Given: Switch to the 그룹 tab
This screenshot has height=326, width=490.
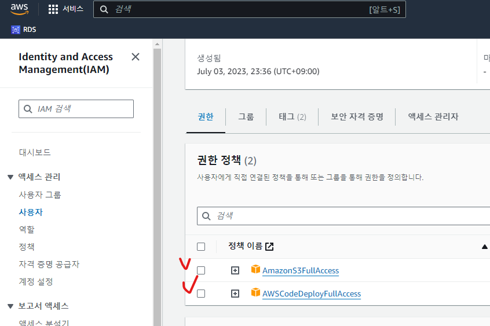Looking at the screenshot, I should (x=246, y=117).
